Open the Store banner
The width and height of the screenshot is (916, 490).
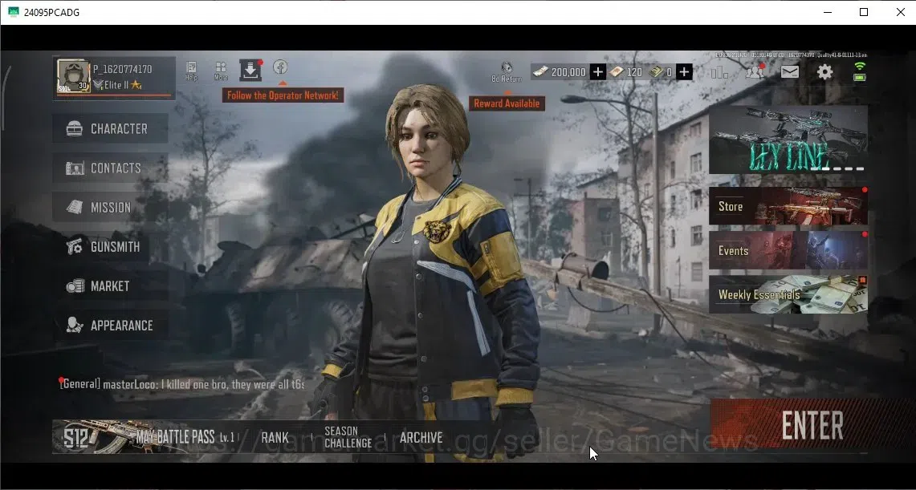(x=788, y=206)
